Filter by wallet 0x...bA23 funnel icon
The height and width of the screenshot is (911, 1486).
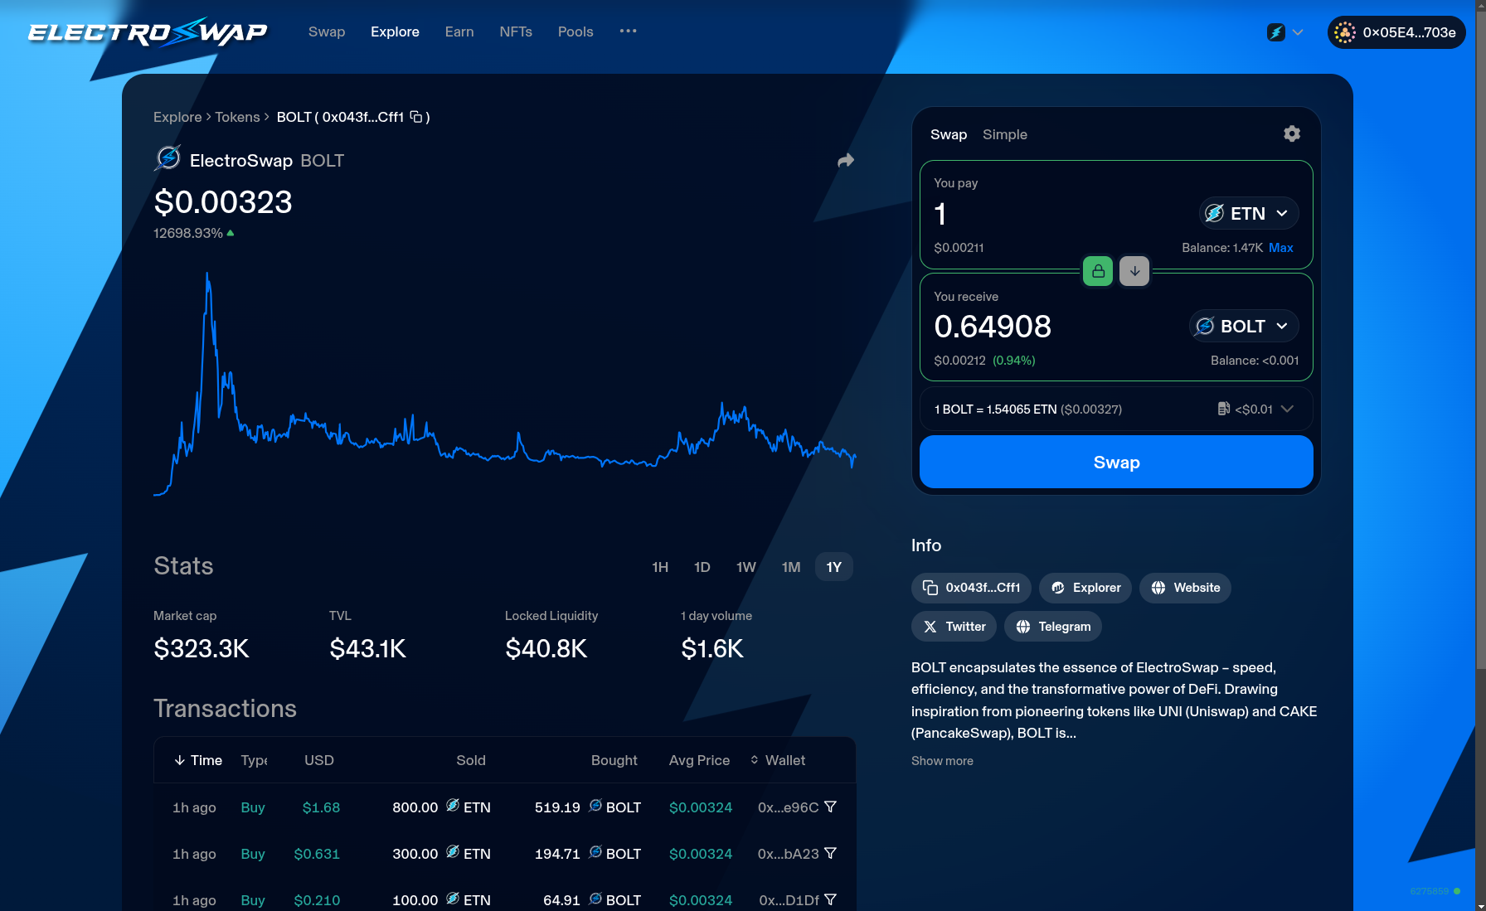tap(830, 853)
